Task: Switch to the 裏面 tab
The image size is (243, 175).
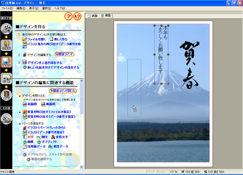Action: point(106,16)
